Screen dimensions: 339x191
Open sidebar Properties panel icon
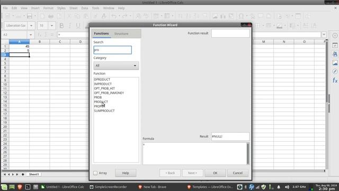[335, 46]
